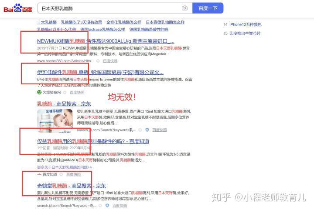Open related search 乳糖酶可以用什么代替
The image size is (314, 210).
[x=57, y=29]
